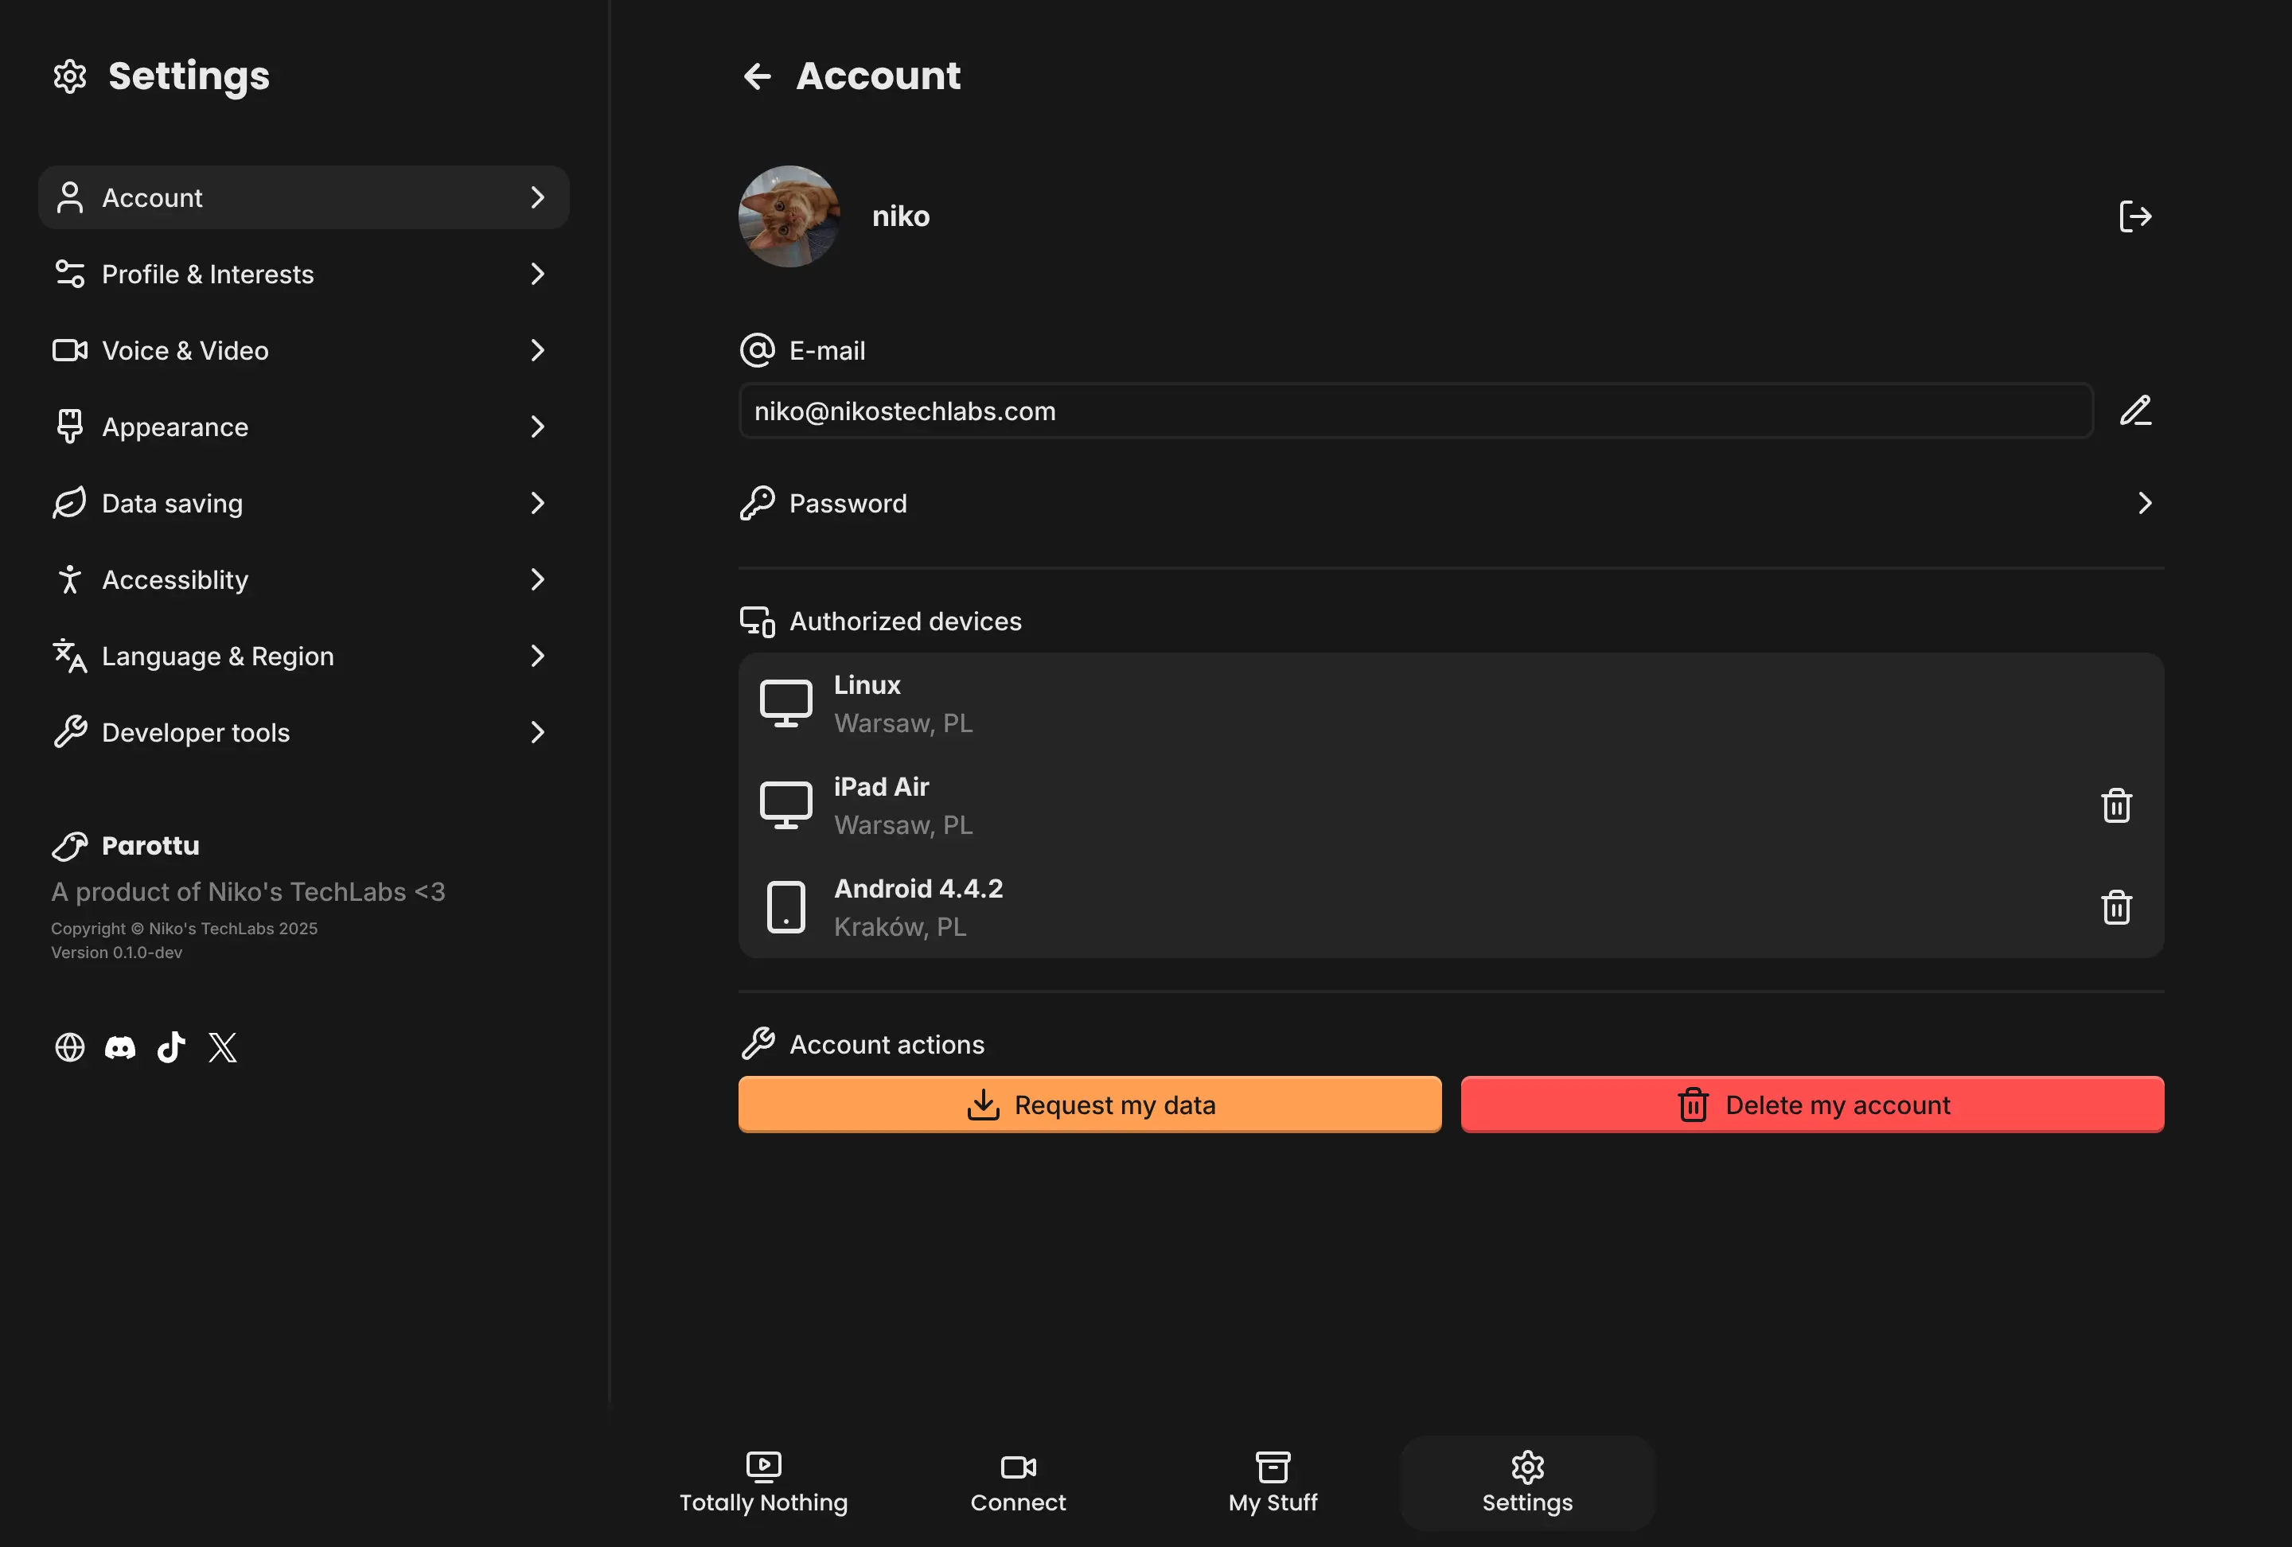Open Voice & Video settings
Screen dimensions: 2292x1547
click(304, 350)
